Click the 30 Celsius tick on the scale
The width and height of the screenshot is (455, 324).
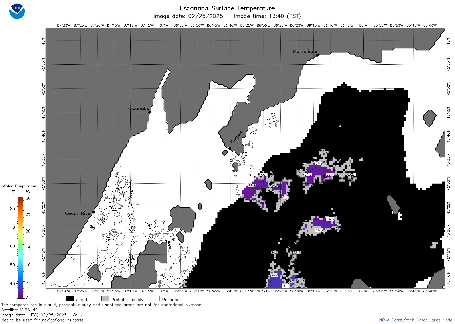pyautogui.click(x=28, y=198)
